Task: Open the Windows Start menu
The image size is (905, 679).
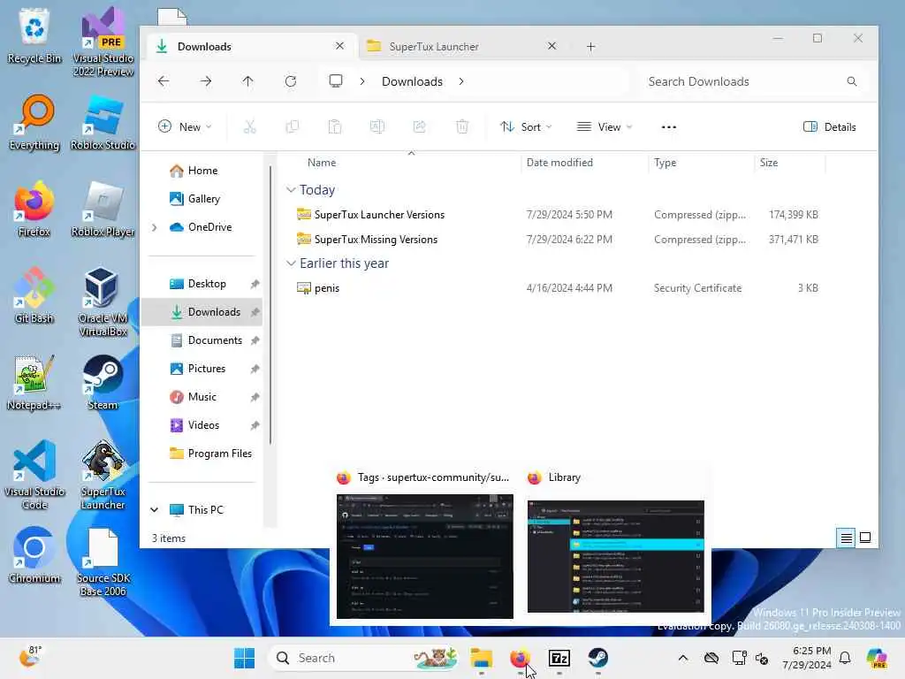Action: pos(244,658)
